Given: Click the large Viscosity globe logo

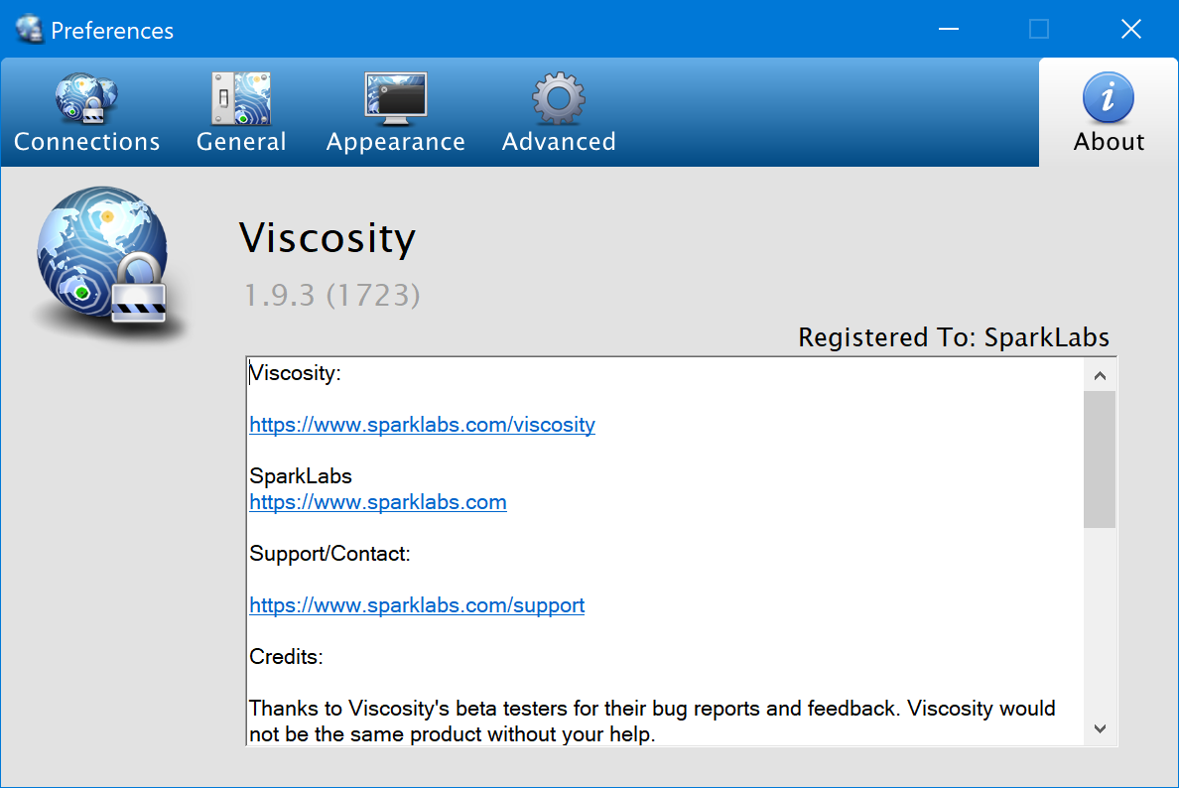Looking at the screenshot, I should 102,261.
